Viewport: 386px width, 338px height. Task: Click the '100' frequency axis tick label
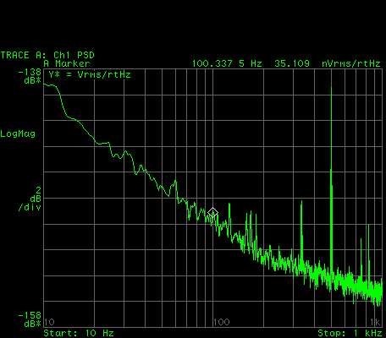point(222,322)
